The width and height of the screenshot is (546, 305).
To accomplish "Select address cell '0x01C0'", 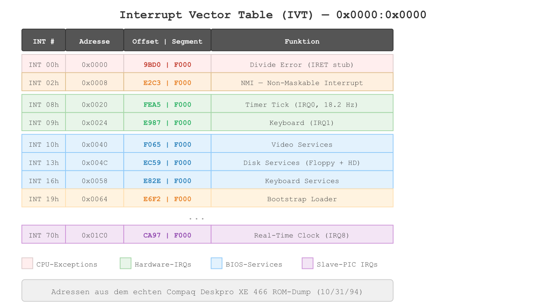I will [95, 234].
